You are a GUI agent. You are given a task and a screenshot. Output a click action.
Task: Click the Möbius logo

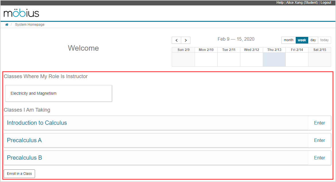pos(21,13)
